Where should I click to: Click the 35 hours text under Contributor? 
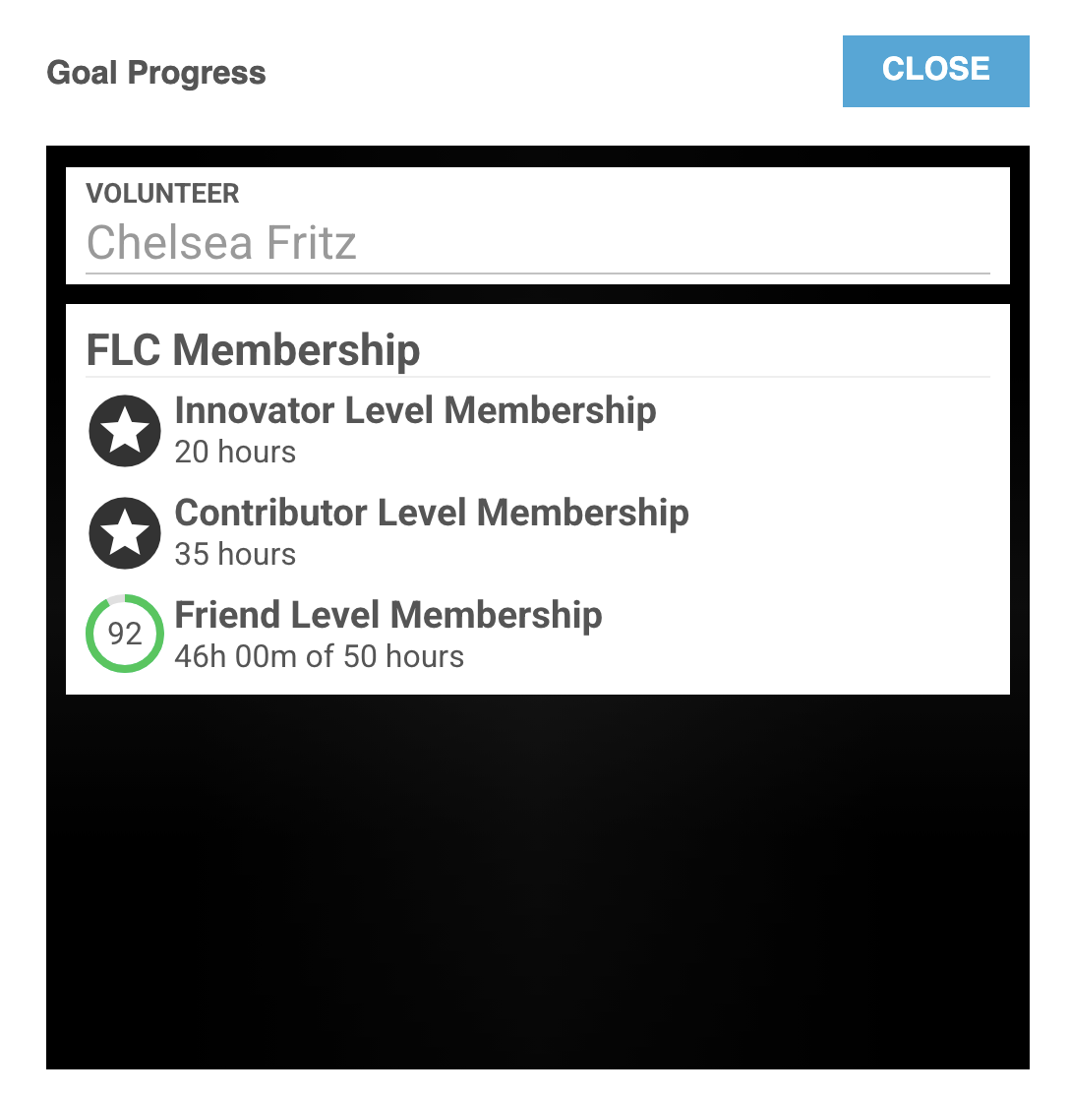coord(235,554)
